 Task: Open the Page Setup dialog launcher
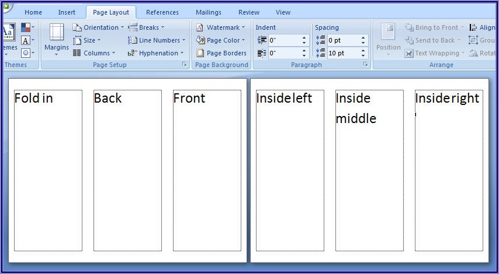pos(185,65)
